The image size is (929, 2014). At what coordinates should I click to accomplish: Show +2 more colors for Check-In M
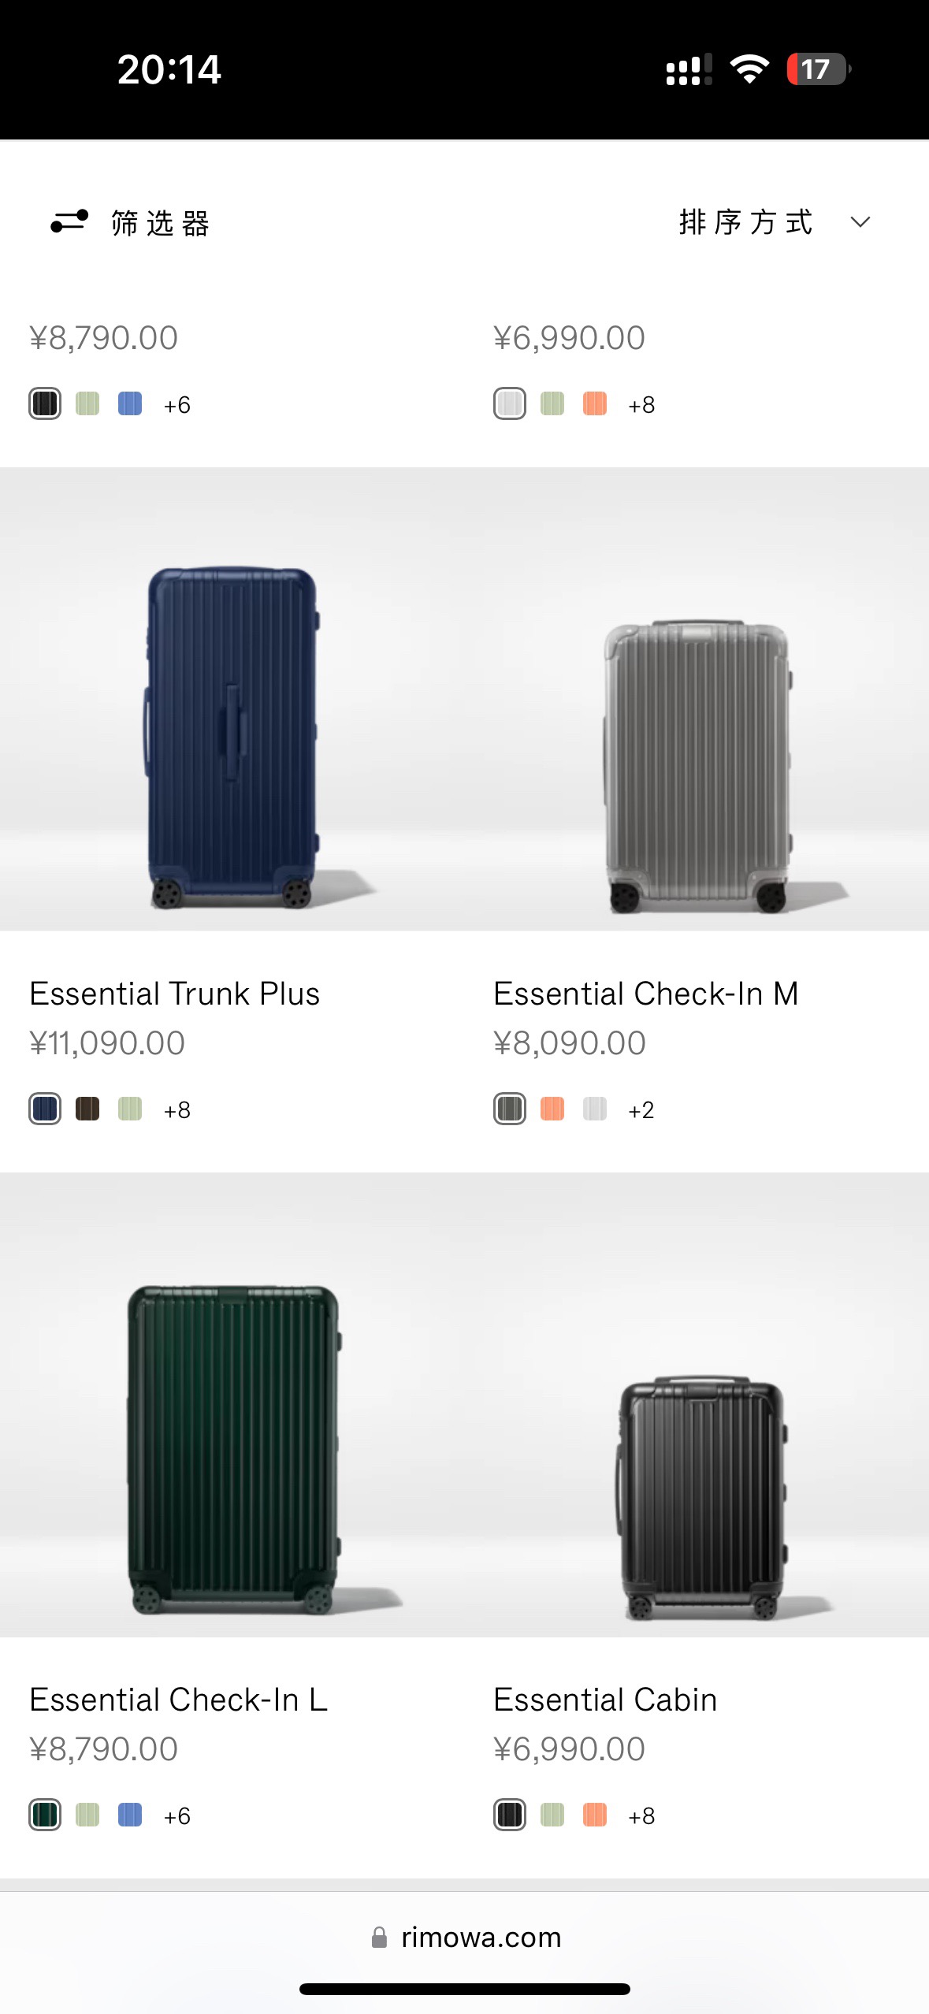pyautogui.click(x=641, y=1109)
